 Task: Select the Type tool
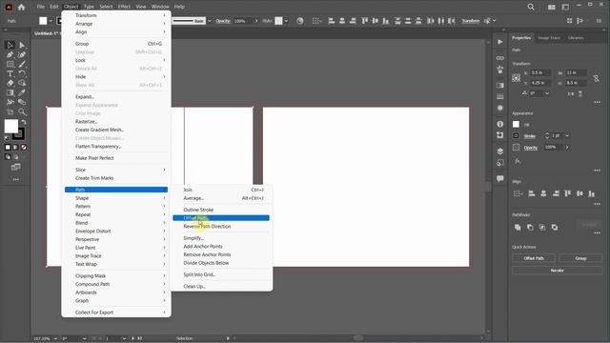[10, 73]
